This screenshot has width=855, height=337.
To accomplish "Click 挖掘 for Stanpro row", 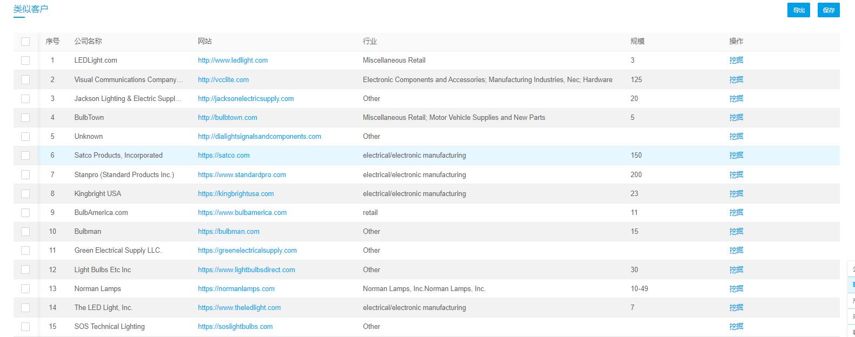I will point(736,175).
